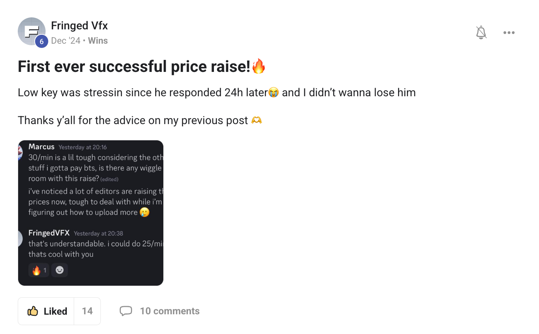Click the speech bubble comments icon
This screenshot has height=334, width=539.
coord(126,311)
